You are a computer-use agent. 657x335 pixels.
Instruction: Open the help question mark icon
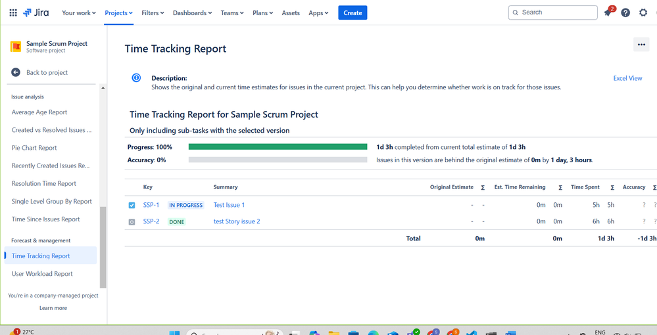point(625,12)
